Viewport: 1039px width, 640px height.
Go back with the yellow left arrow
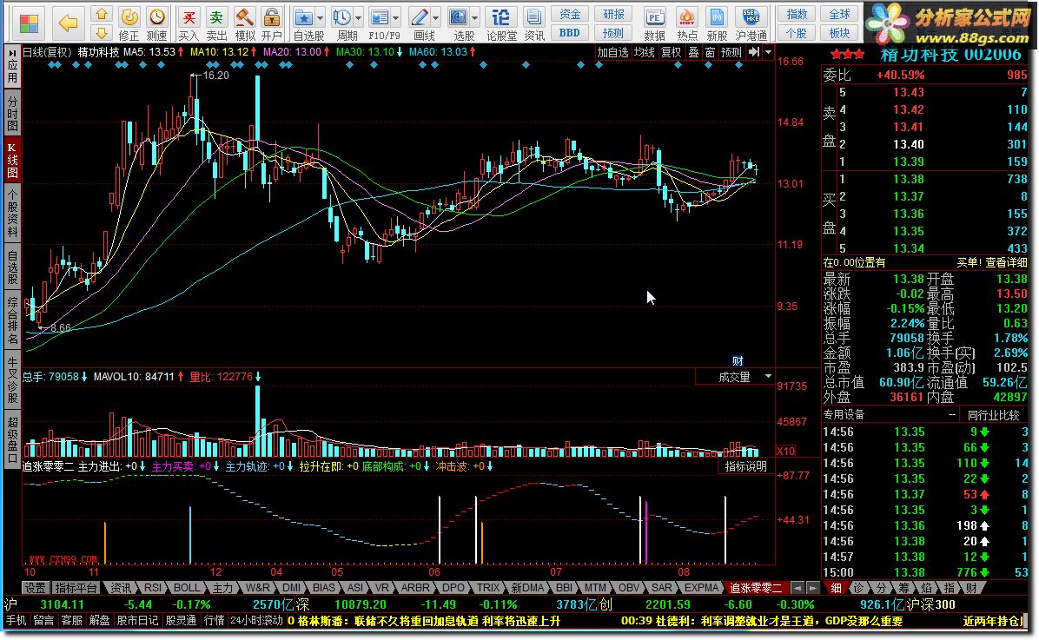(69, 23)
